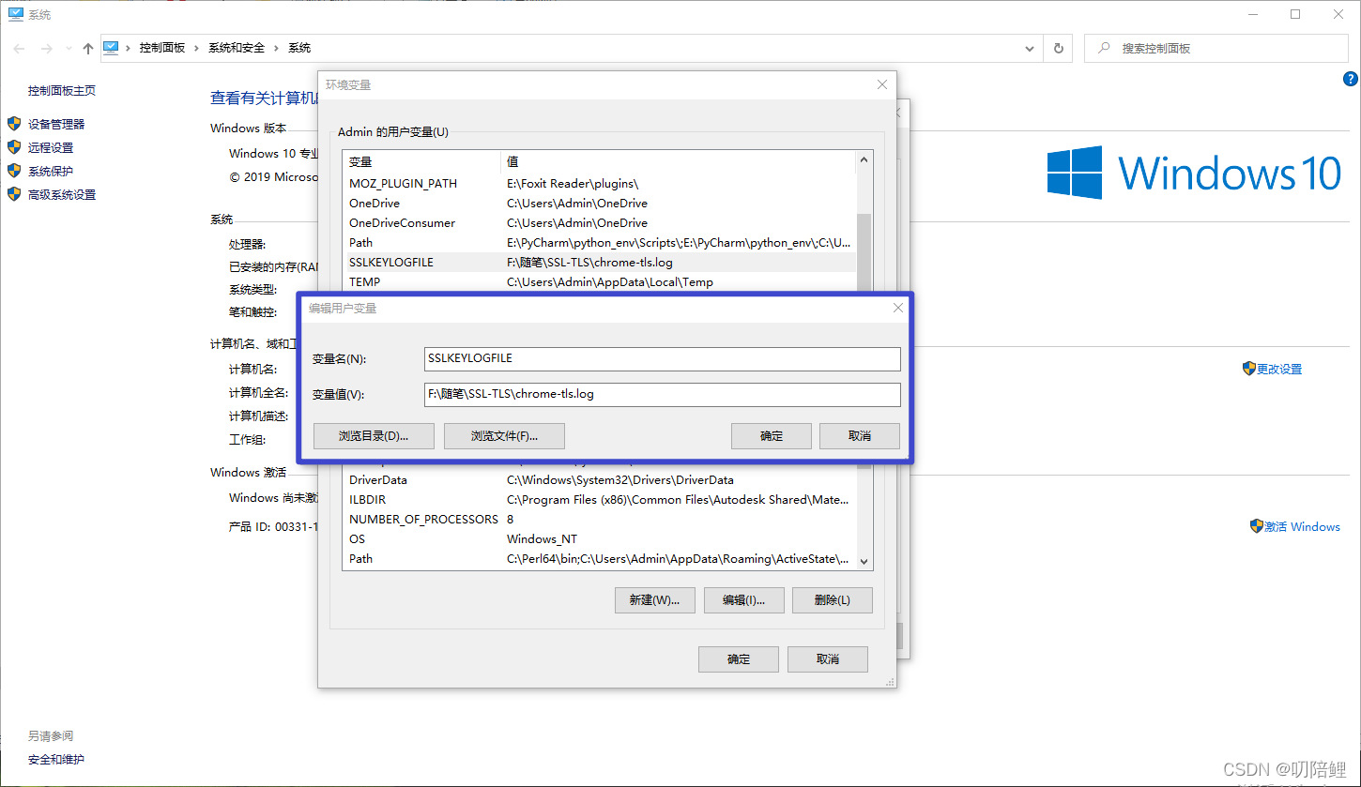The image size is (1361, 787).
Task: Focus the 搜索控制面板 search field
Action: tap(1216, 48)
